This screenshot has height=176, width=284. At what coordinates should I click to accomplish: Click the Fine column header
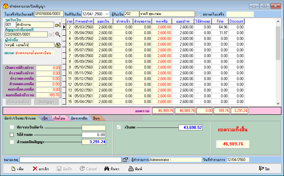tap(220, 21)
